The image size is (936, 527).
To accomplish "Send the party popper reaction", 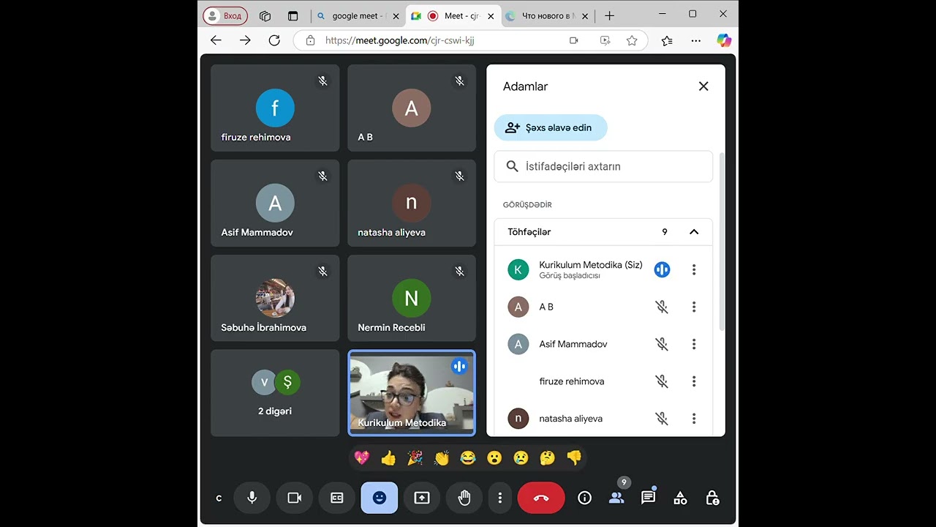I will [415, 458].
